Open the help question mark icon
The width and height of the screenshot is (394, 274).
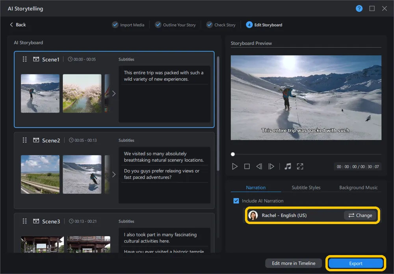pos(359,9)
